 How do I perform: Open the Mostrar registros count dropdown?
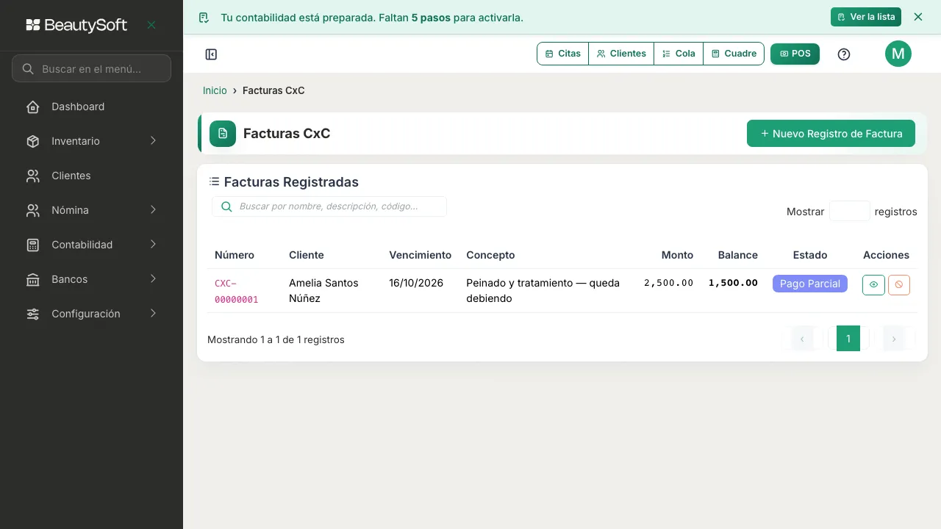(850, 211)
